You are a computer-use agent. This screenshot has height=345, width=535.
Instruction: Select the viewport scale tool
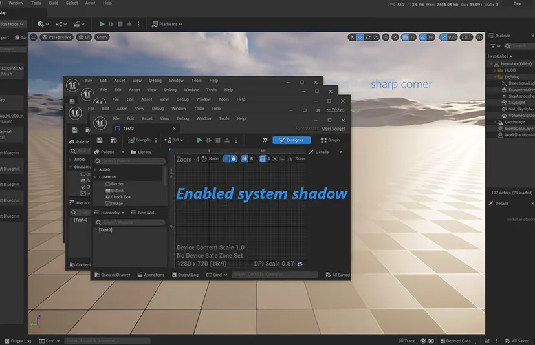point(376,37)
